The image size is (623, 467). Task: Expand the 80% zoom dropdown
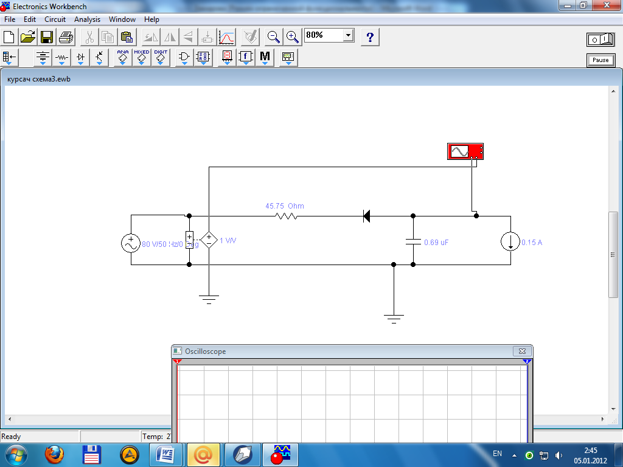pos(349,35)
